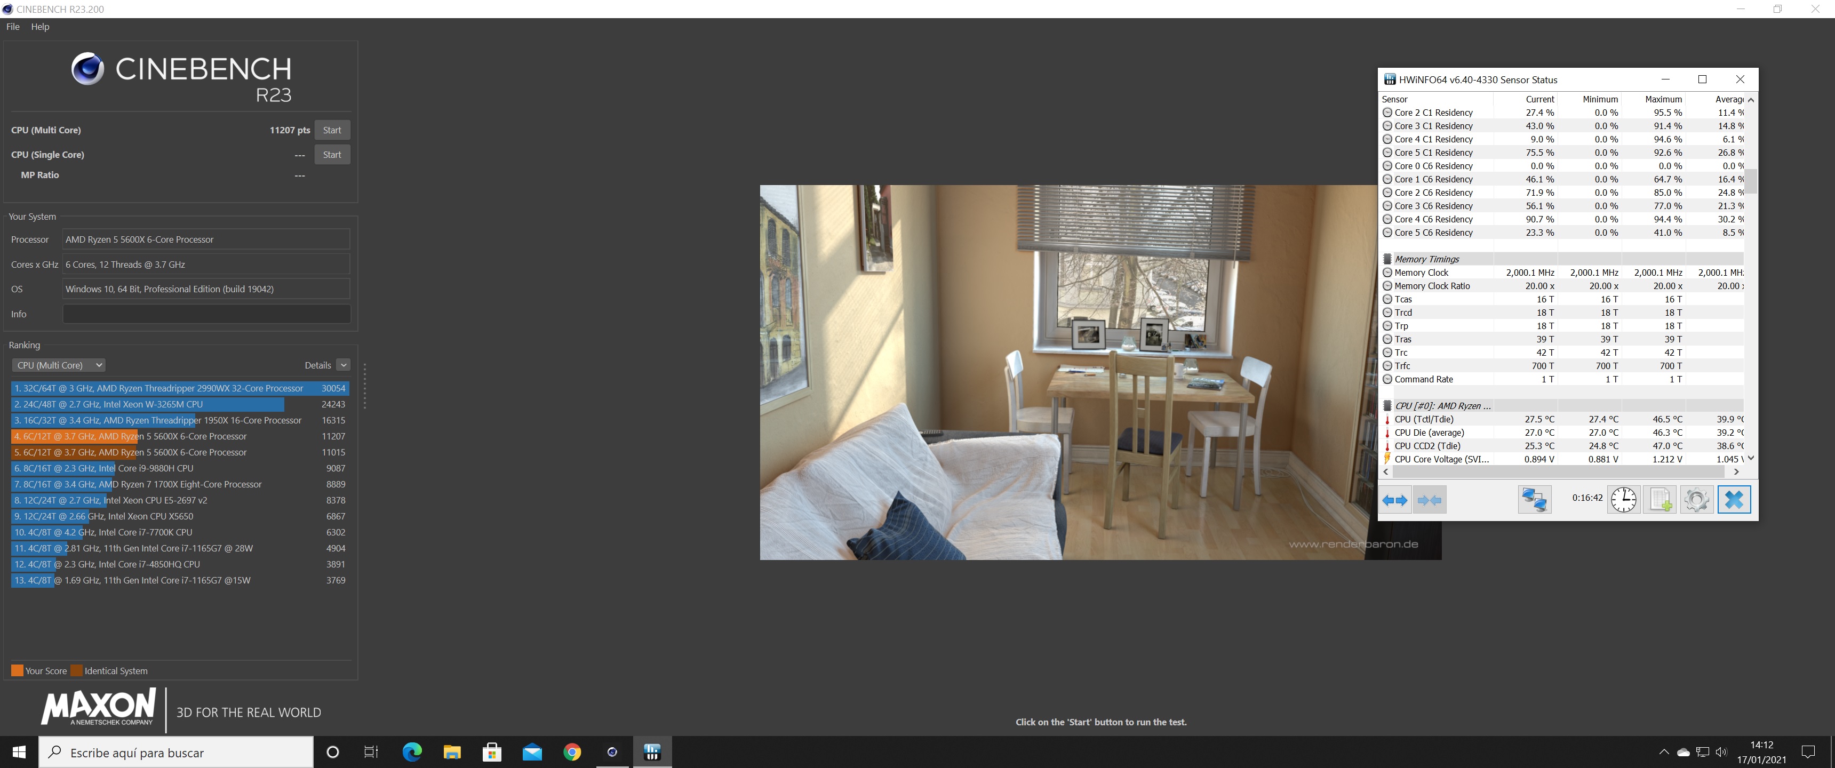Click 'Your Score' orange legend swatch
The height and width of the screenshot is (768, 1835).
click(x=17, y=671)
